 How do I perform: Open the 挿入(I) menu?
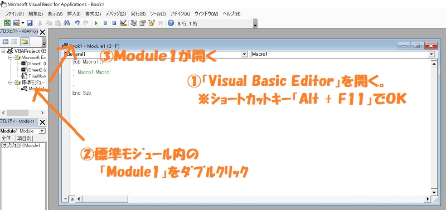tap(74, 13)
